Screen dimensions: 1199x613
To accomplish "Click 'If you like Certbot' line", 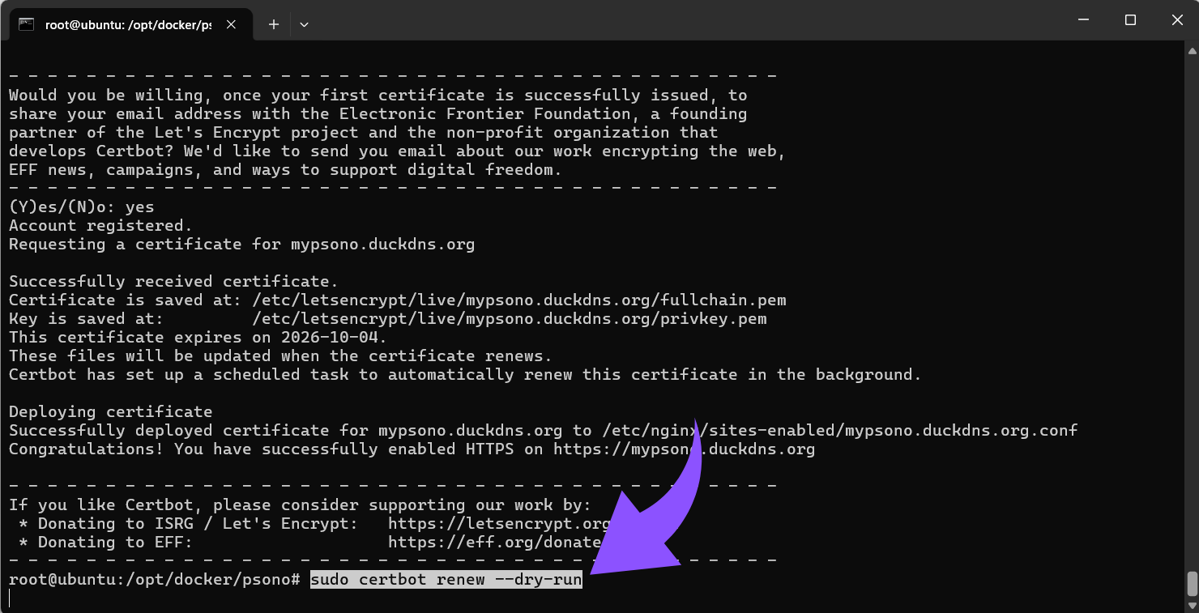I will (x=301, y=505).
